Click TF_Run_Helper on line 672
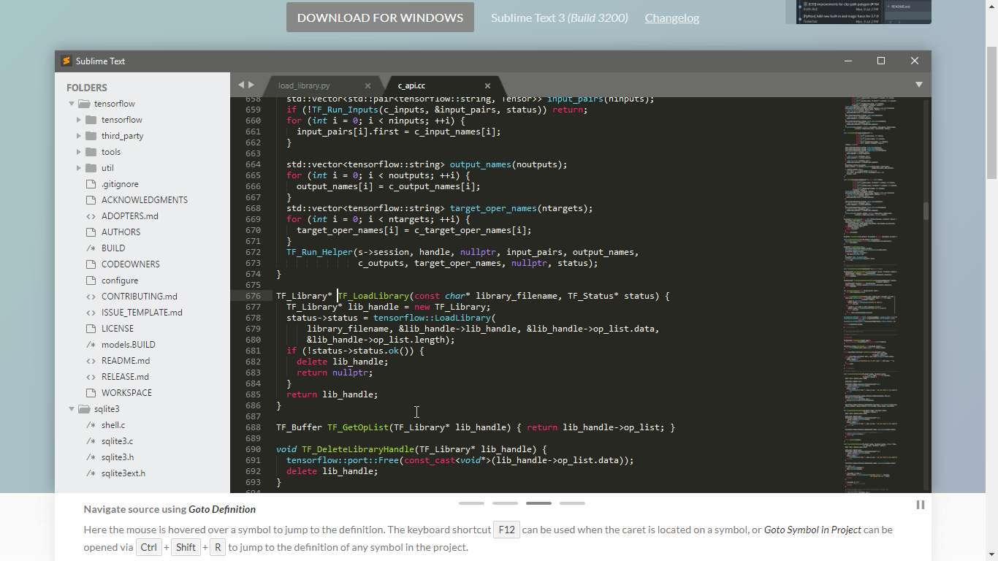 pos(319,252)
